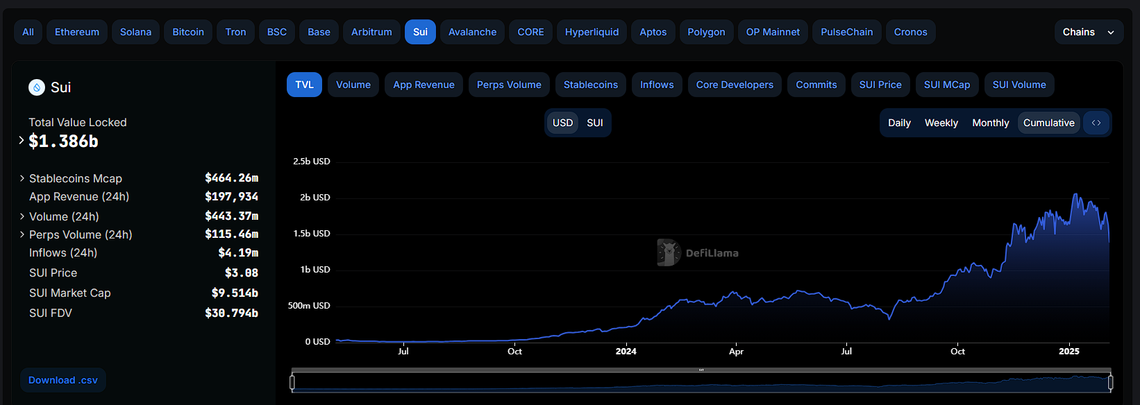The image size is (1140, 405).
Task: Open the Aptos chain tab
Action: coord(653,32)
